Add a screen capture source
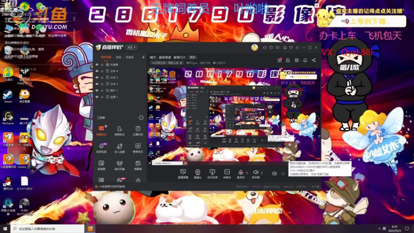The width and height of the screenshot is (414, 233). click(183, 174)
